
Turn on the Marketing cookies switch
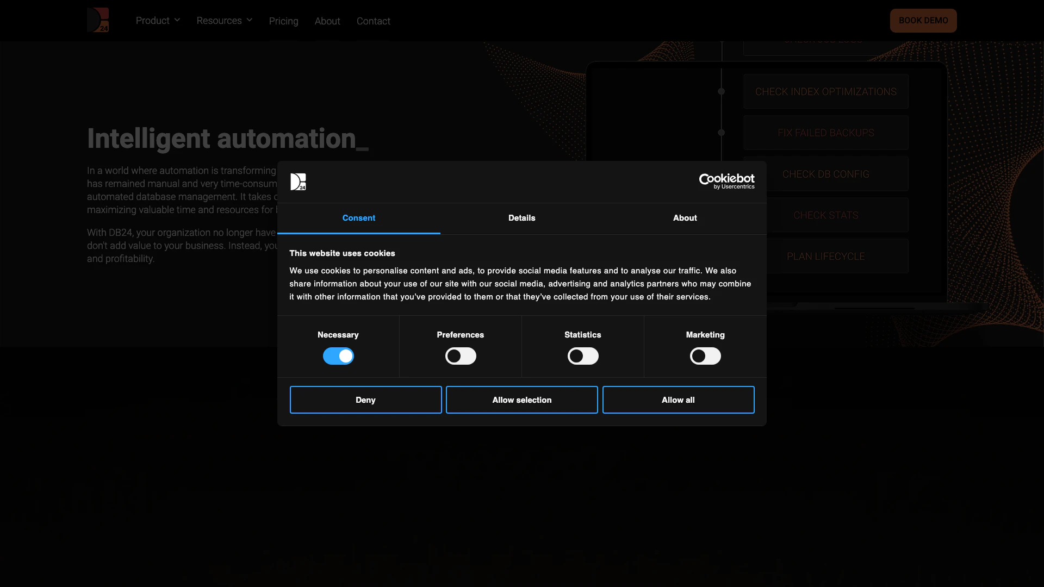click(705, 356)
